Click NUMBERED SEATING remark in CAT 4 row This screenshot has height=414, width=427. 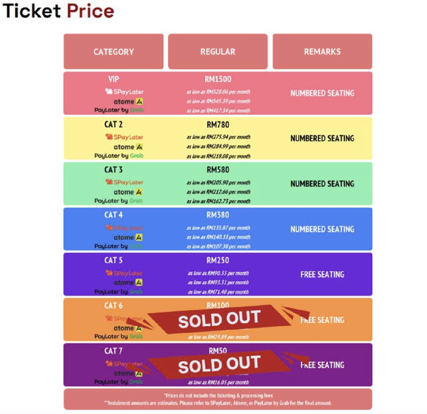pyautogui.click(x=322, y=229)
